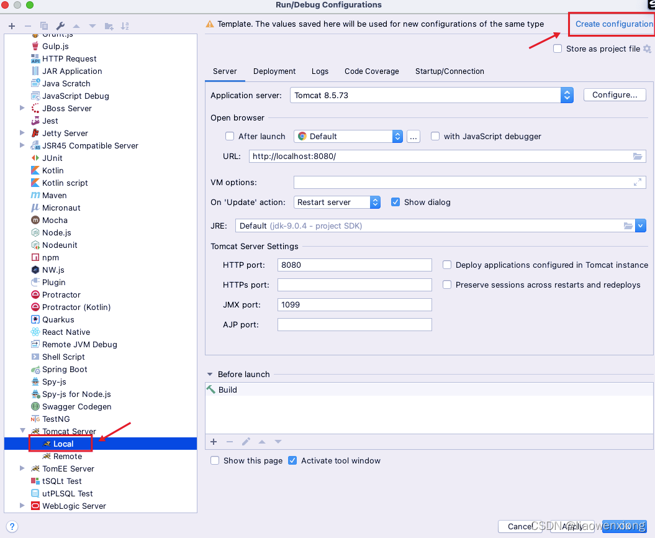Open the Startup/Connection tab

point(449,71)
